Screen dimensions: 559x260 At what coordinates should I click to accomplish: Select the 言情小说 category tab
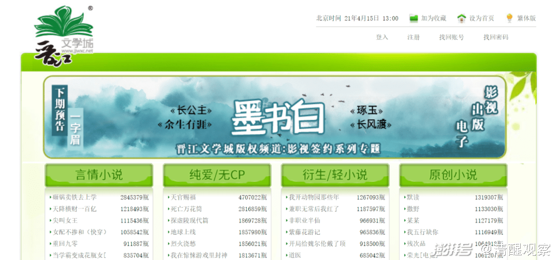(99, 175)
